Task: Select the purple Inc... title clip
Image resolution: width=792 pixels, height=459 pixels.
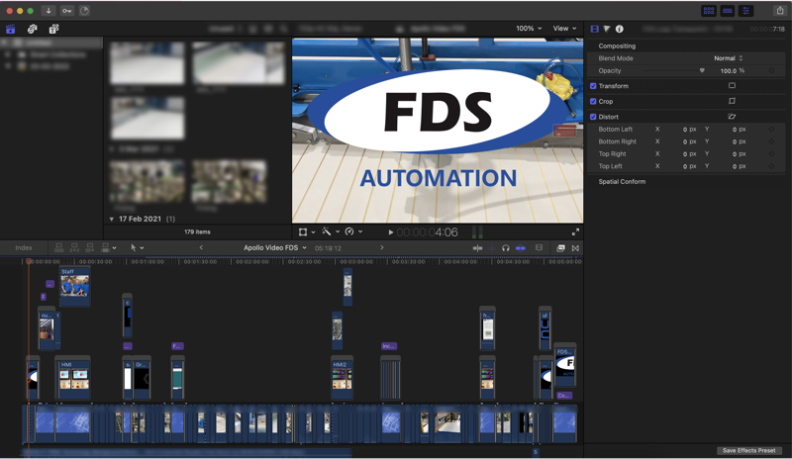Action: point(389,346)
